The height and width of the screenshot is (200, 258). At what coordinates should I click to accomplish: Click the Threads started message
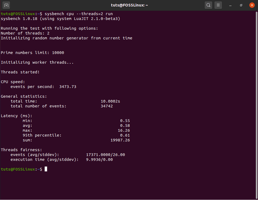tap(20, 72)
